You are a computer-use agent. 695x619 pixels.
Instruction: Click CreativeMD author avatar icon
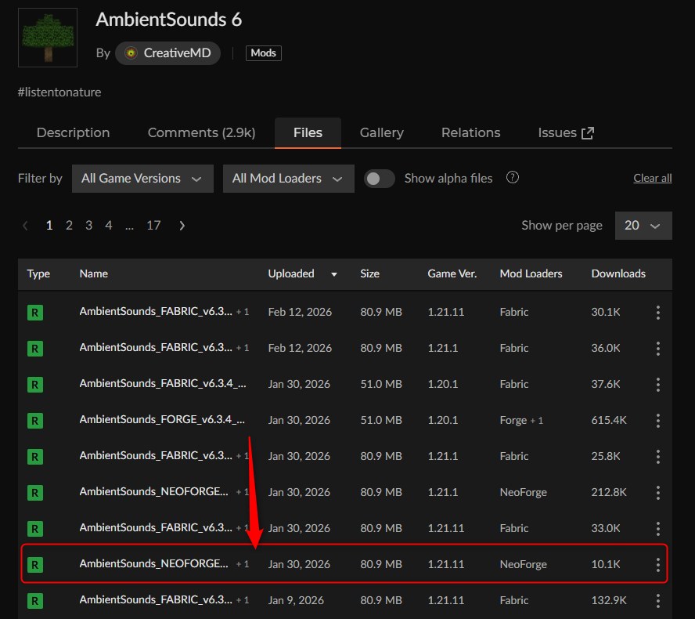click(x=131, y=53)
